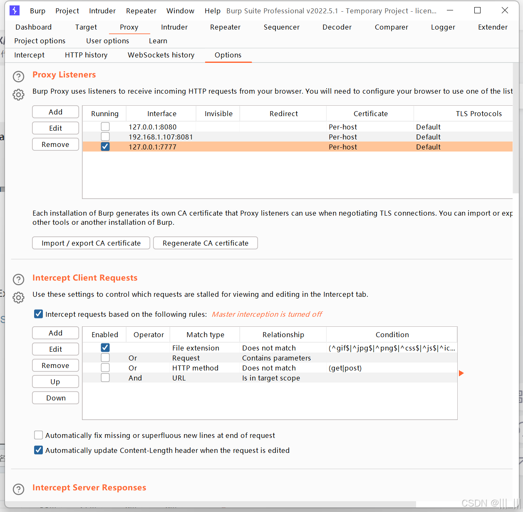This screenshot has height=512, width=523.
Task: Sort listeners by Interface column header
Action: [x=161, y=114]
